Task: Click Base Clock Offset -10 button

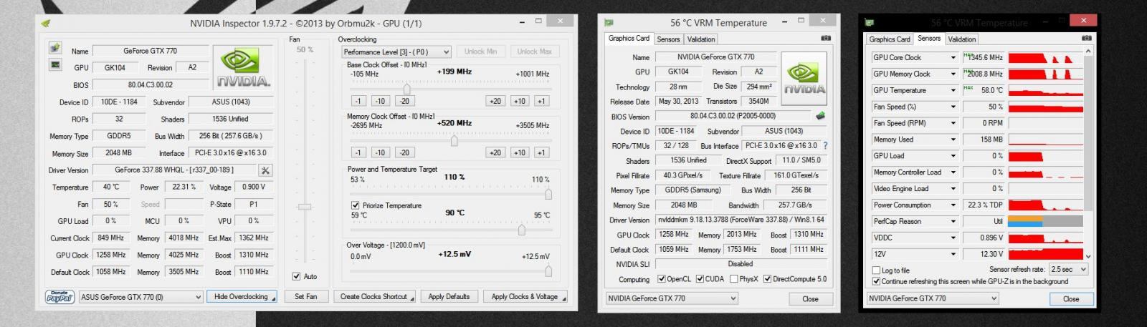Action: coord(380,101)
